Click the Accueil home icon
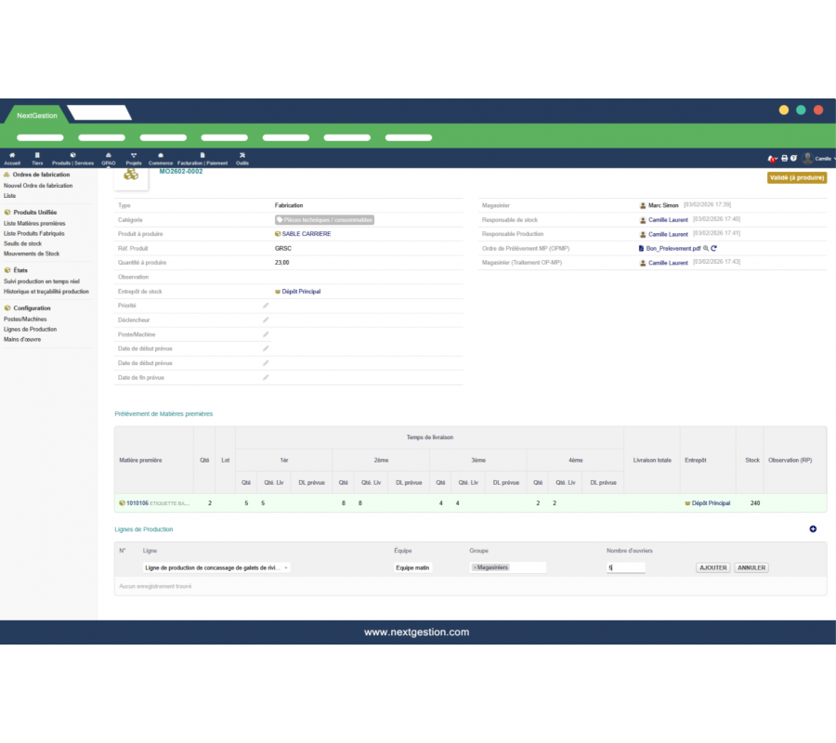Viewport: 836px width, 743px height. [x=12, y=155]
